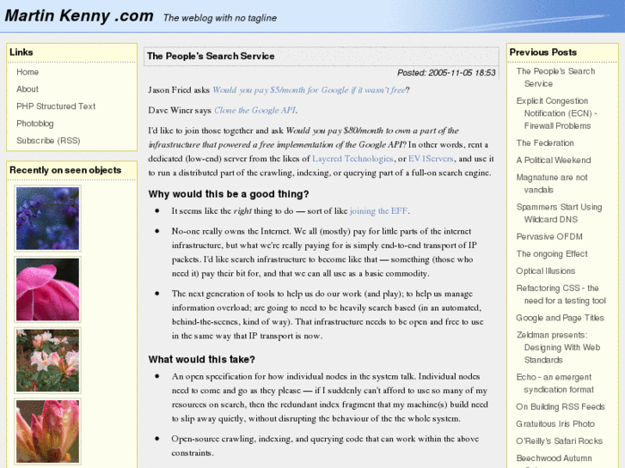
Task: Open Optical Illusions post
Action: pyautogui.click(x=545, y=270)
